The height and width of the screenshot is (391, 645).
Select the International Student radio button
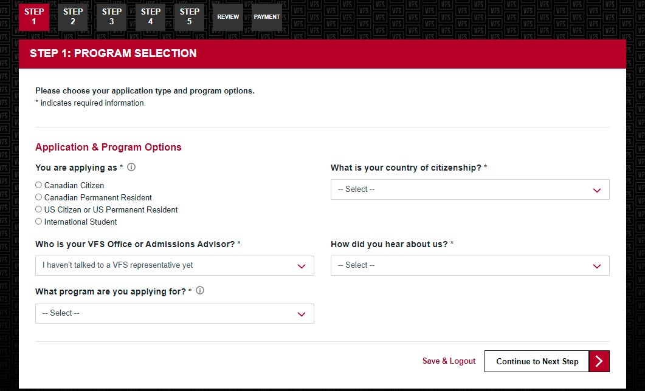coord(39,222)
